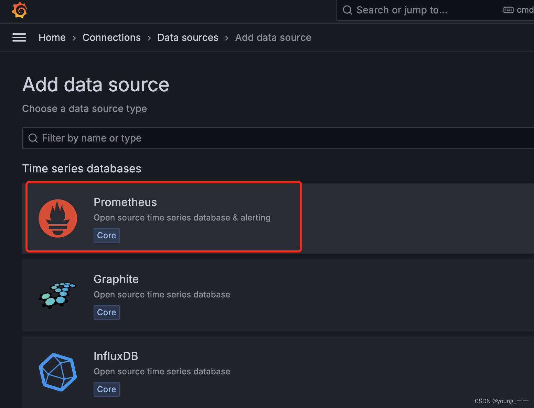Navigate to Connections breadcrumb

111,37
